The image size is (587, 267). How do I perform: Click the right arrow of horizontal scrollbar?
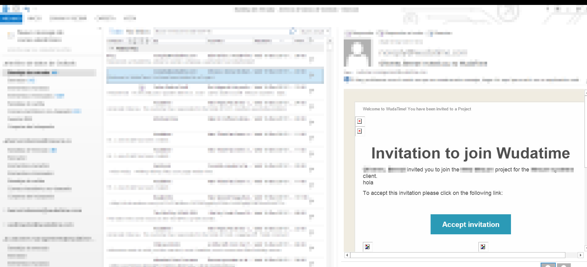pos(580,255)
